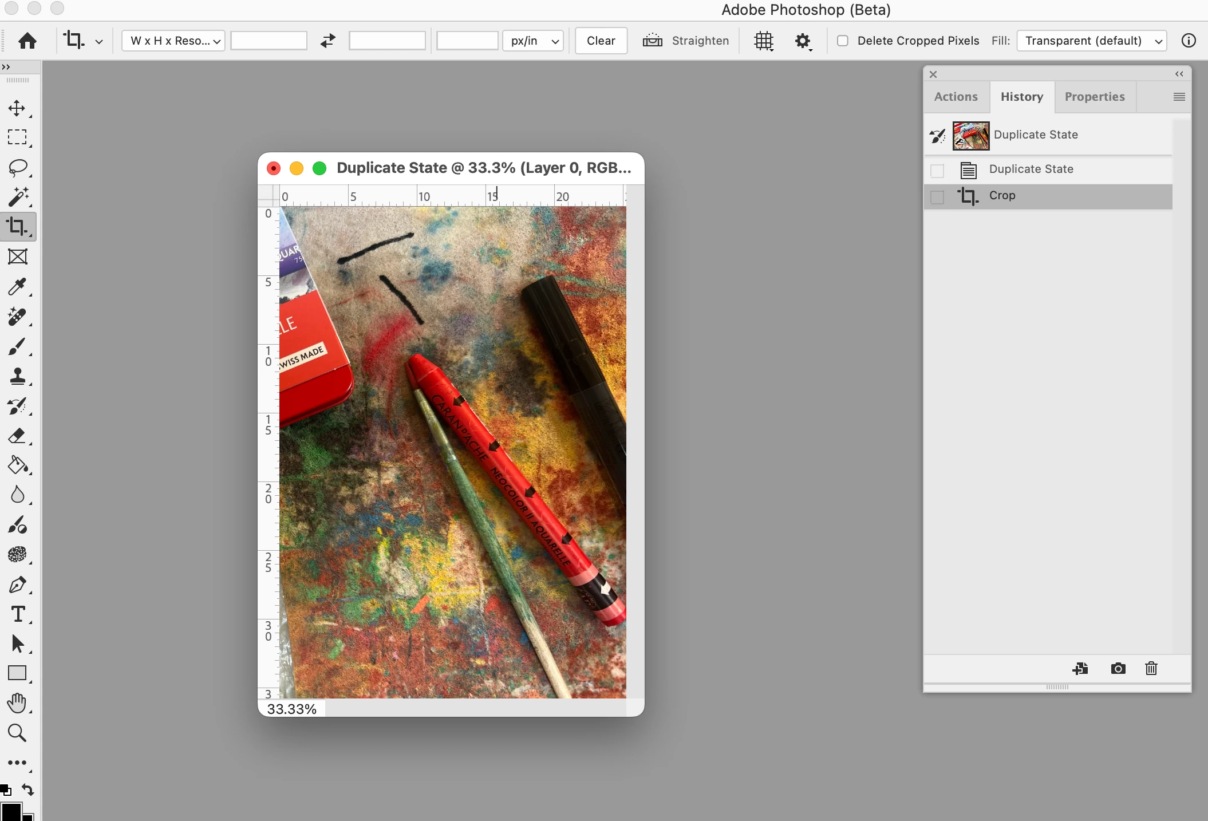Viewport: 1208px width, 821px height.
Task: Switch to the Actions tab
Action: click(x=956, y=97)
